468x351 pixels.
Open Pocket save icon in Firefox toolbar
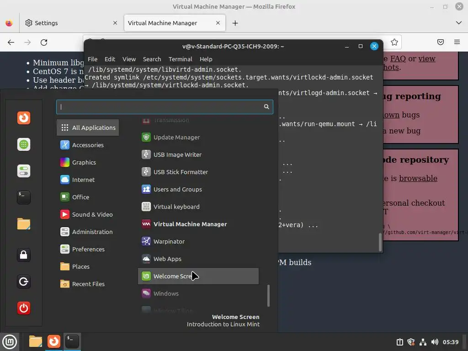point(440,42)
